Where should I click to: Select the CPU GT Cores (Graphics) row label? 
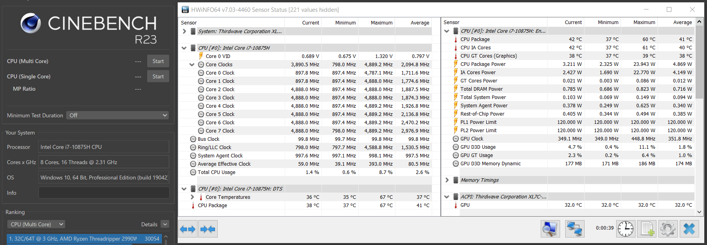point(489,56)
